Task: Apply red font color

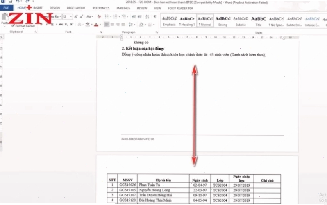Action: pyautogui.click(x=96, y=25)
